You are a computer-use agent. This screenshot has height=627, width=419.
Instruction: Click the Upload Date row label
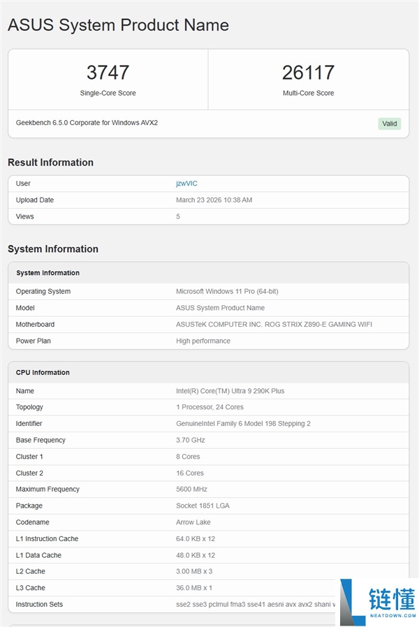point(35,200)
